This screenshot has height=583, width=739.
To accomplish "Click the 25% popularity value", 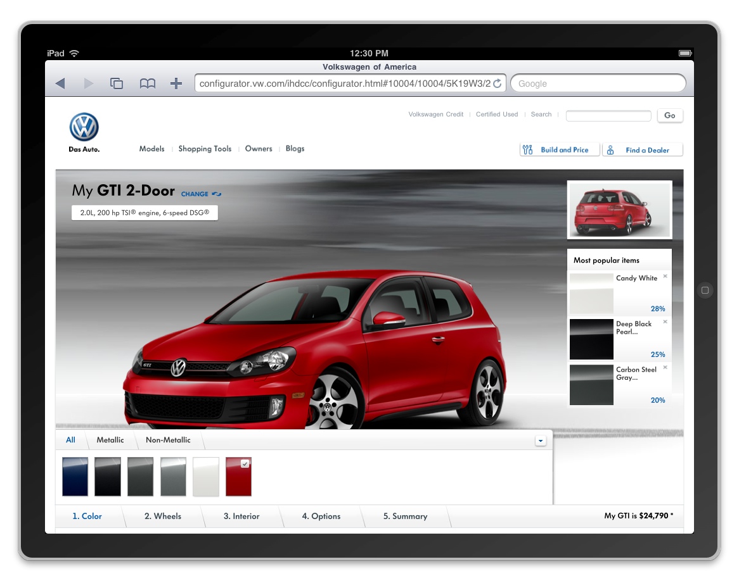I will pos(658,354).
